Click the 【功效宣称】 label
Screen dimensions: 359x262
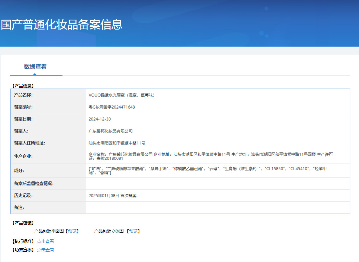tap(23, 250)
